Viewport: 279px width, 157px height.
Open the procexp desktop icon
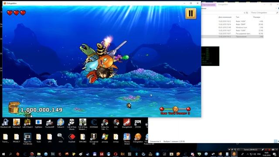(105, 138)
